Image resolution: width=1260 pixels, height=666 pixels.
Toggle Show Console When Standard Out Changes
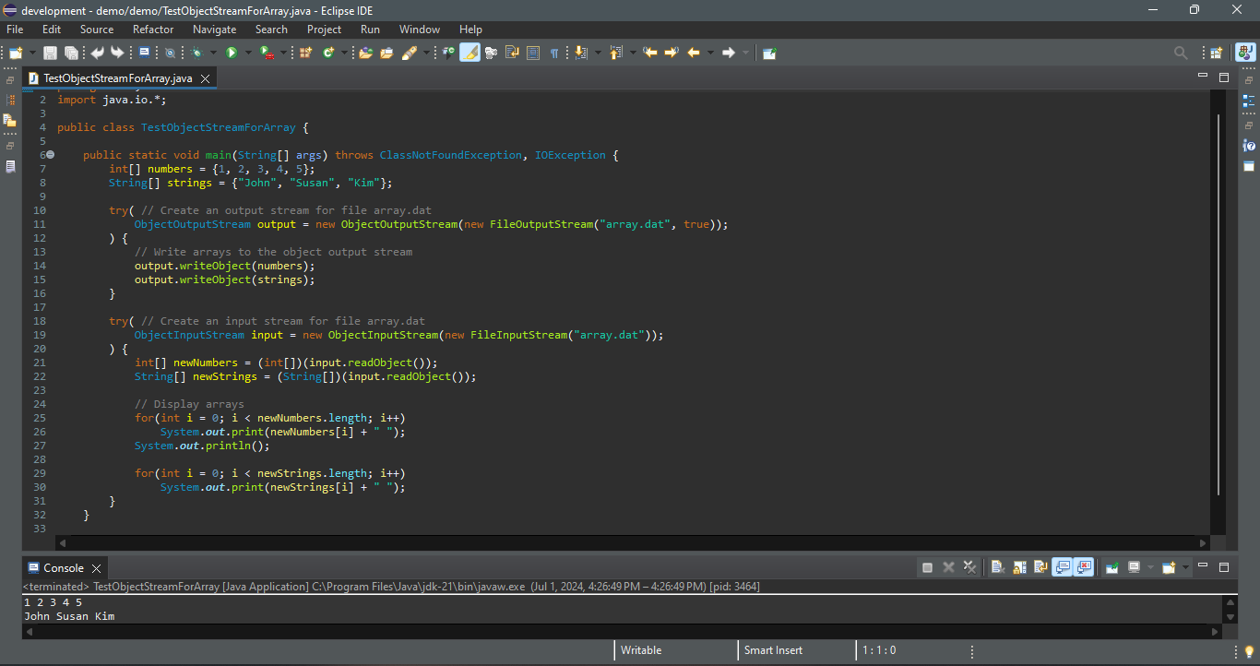click(x=1063, y=567)
